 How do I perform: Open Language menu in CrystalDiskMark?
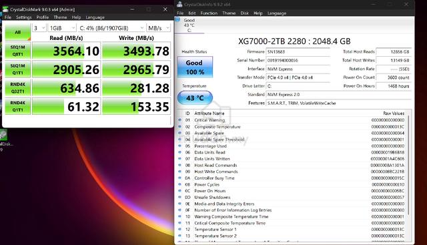point(95,17)
